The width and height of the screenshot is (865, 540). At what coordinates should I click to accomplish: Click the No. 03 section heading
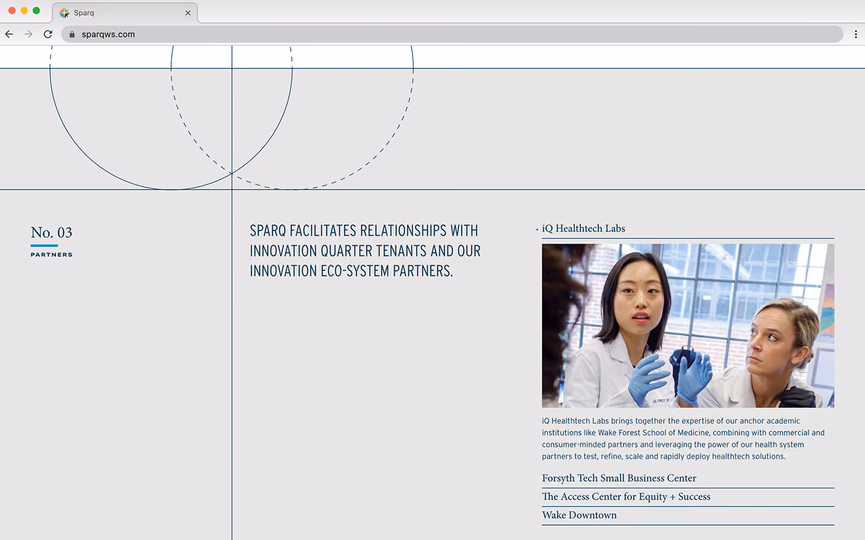coord(52,233)
